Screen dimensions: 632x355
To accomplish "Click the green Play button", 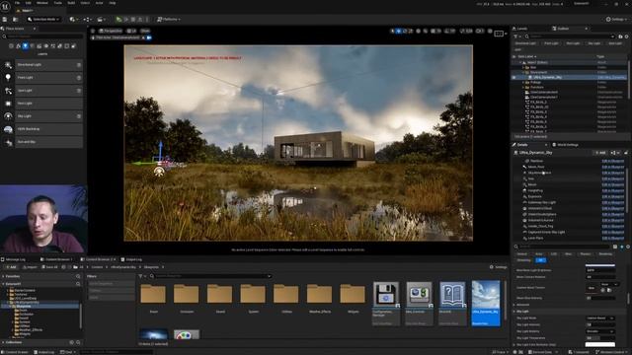I will pyautogui.click(x=118, y=19).
